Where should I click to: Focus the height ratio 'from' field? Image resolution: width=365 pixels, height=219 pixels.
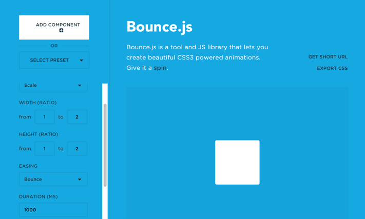pos(45,149)
